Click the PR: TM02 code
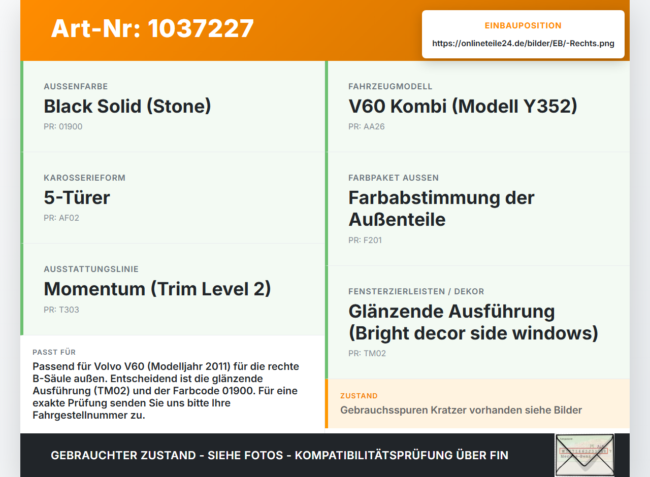650x477 pixels. click(x=367, y=353)
